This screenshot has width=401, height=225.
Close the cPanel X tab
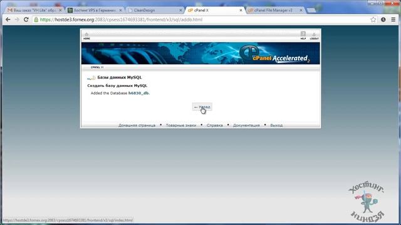[241, 10]
